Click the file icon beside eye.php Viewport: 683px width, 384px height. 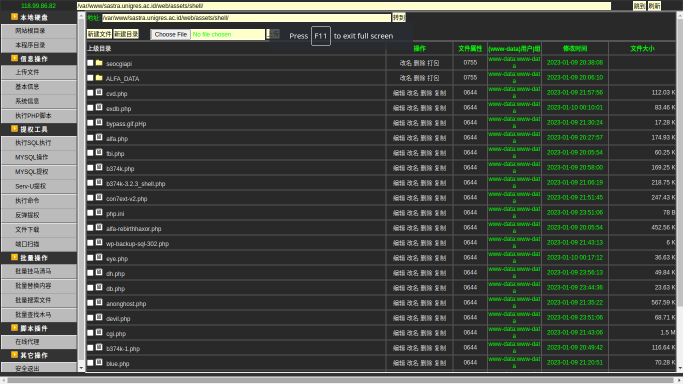(x=99, y=257)
